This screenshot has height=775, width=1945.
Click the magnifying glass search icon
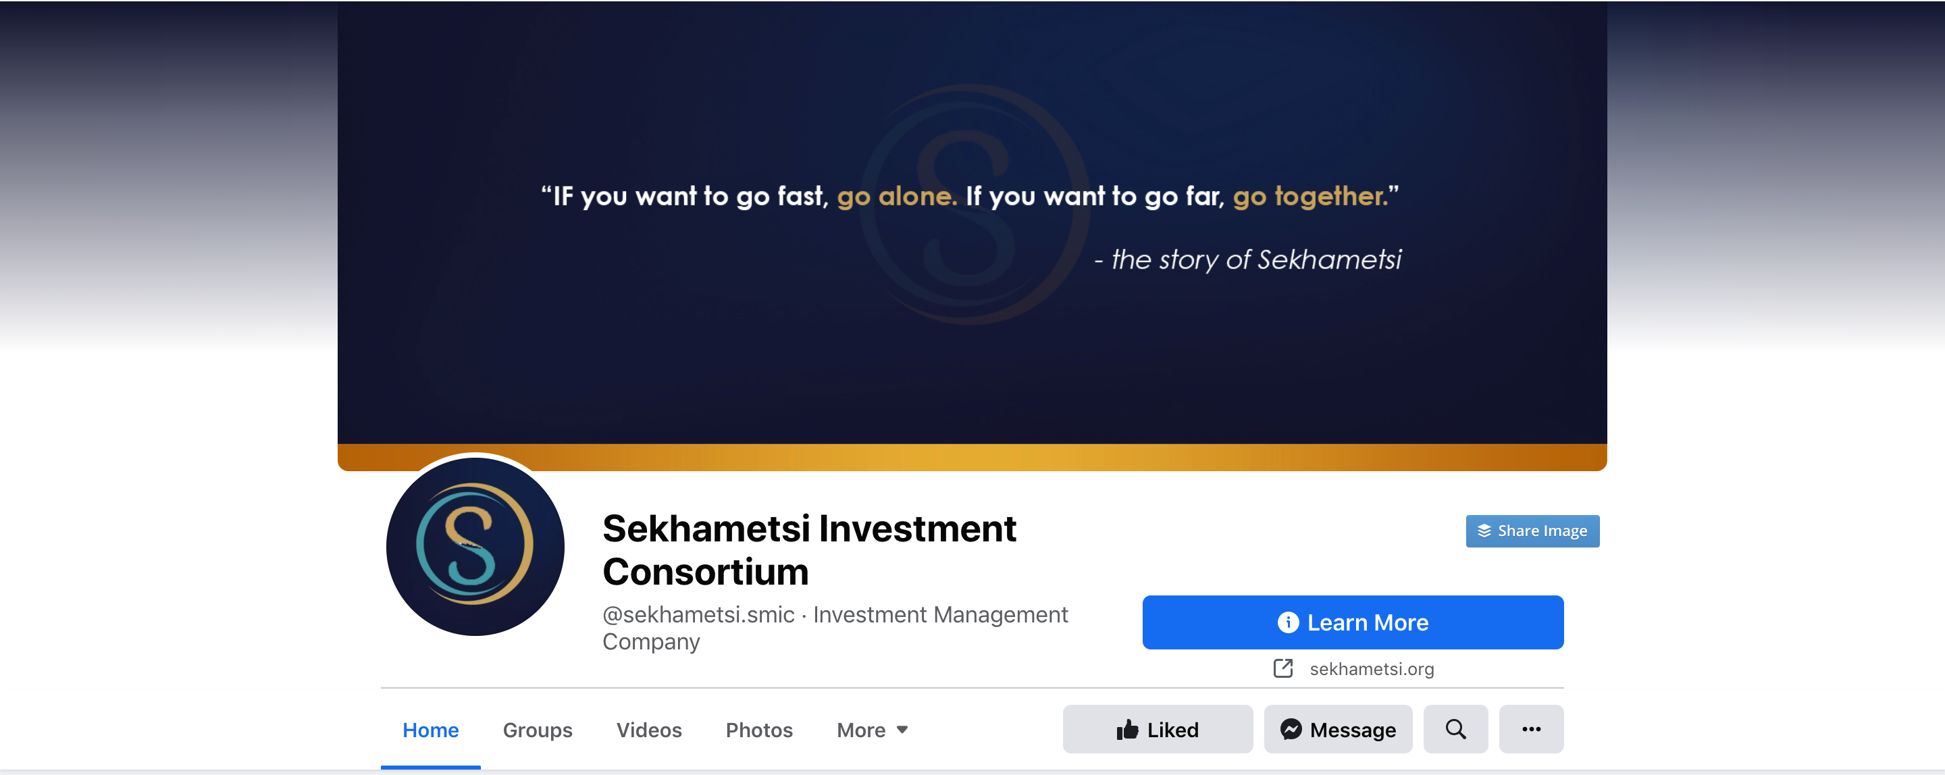click(x=1455, y=729)
